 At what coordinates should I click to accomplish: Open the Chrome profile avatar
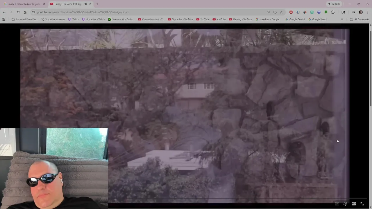(x=361, y=12)
